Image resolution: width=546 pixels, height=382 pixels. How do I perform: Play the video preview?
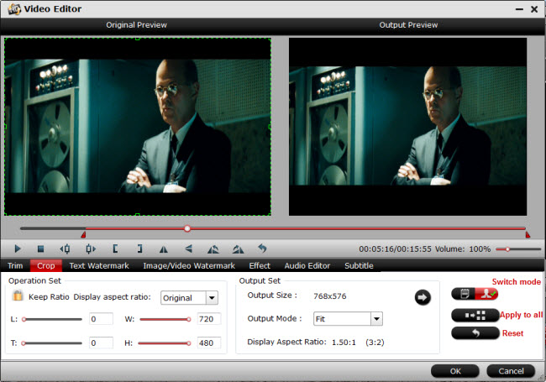coord(18,249)
